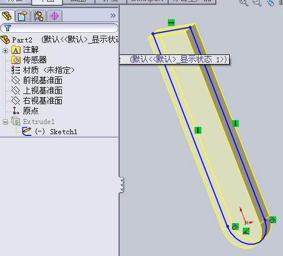Click the Extrude1 feature icon
This screenshot has width=283, height=256.
click(x=16, y=121)
